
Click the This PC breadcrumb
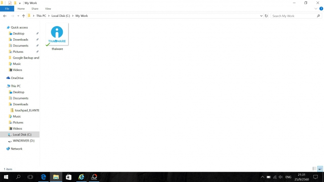(41, 16)
